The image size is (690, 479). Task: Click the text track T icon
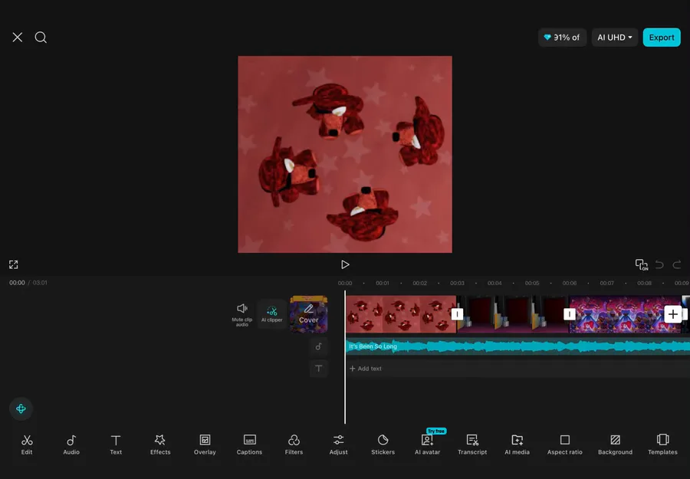coord(319,369)
